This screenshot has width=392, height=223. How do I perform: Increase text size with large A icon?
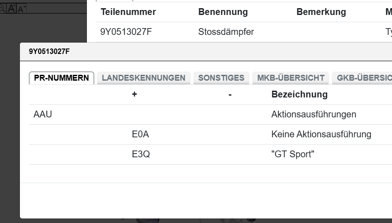click(x=12, y=8)
